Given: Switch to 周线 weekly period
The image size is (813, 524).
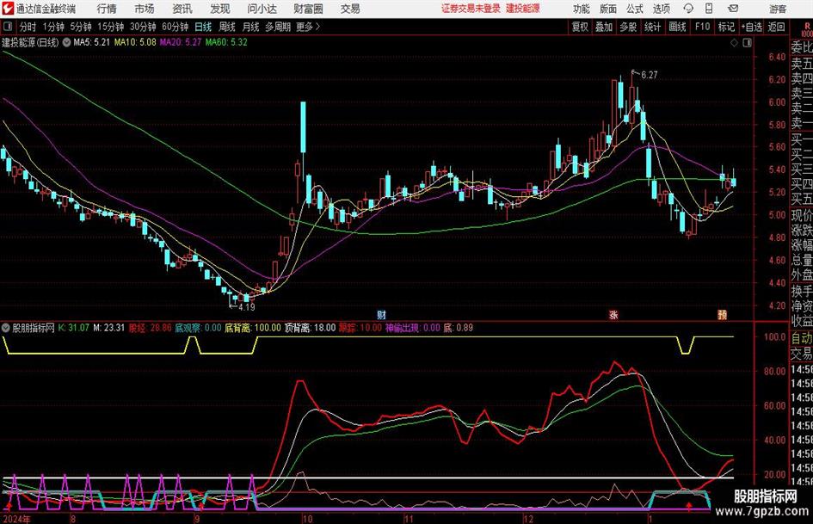Looking at the screenshot, I should point(227,27).
